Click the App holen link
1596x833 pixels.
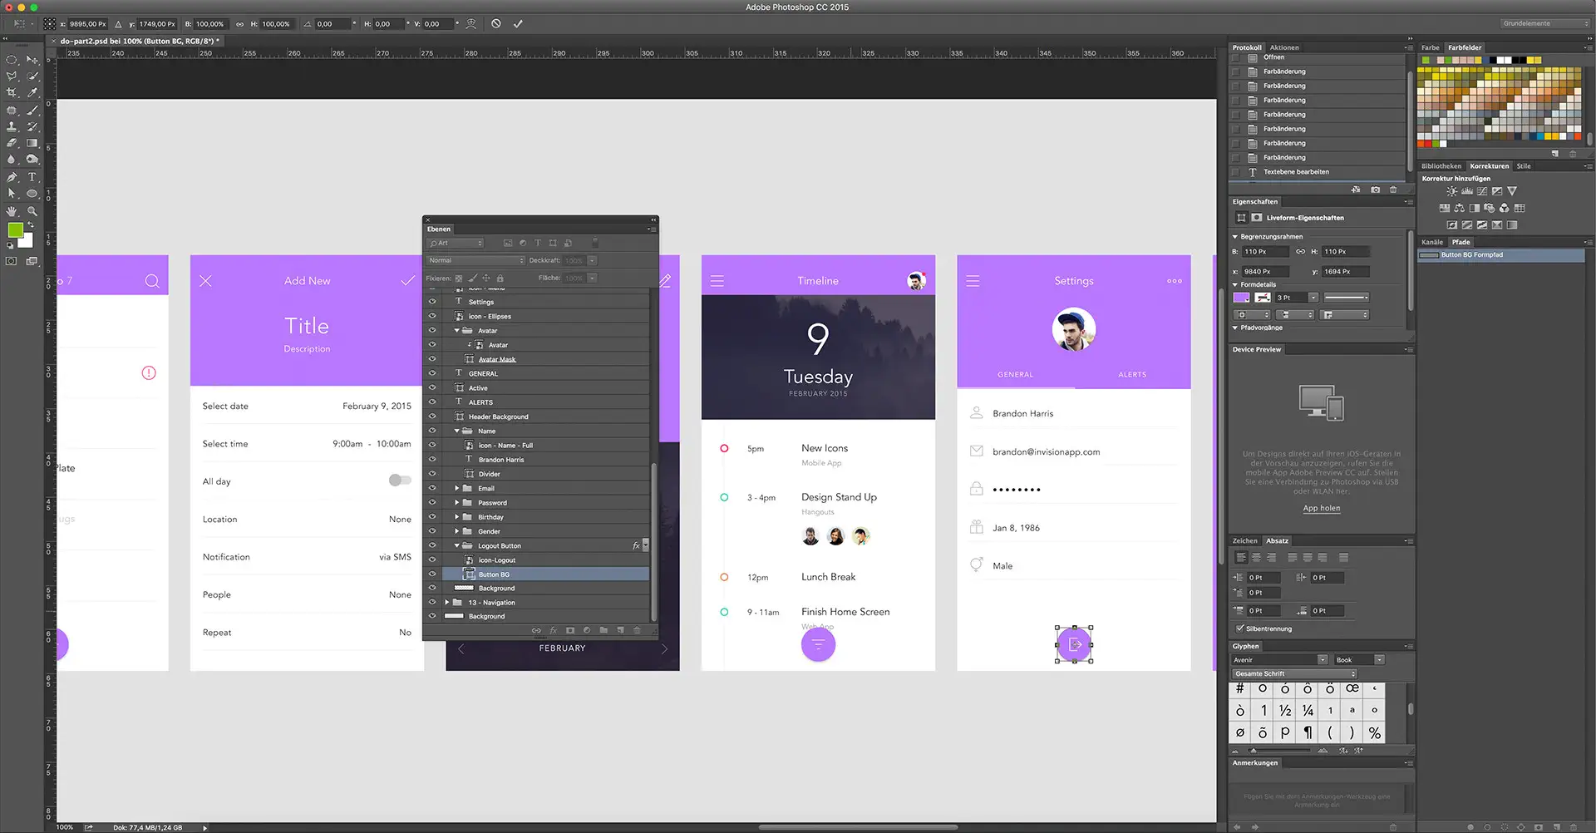[x=1321, y=508]
